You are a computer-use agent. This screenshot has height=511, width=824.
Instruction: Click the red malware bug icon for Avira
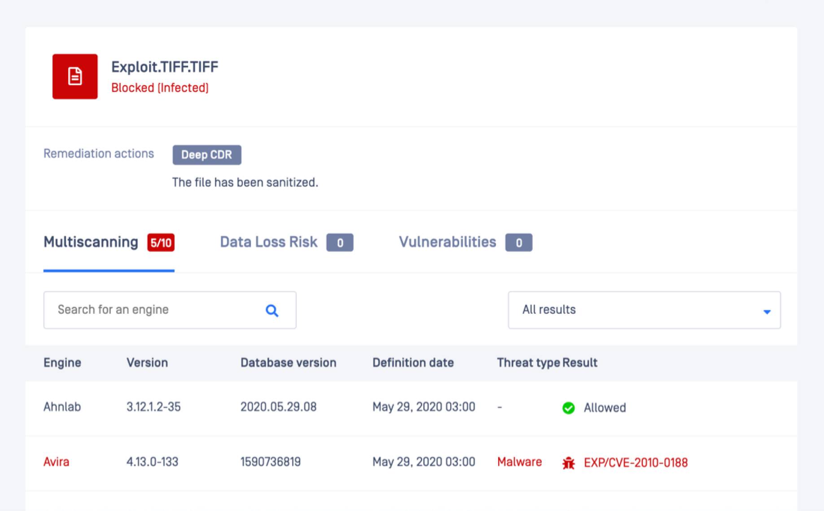pos(569,462)
